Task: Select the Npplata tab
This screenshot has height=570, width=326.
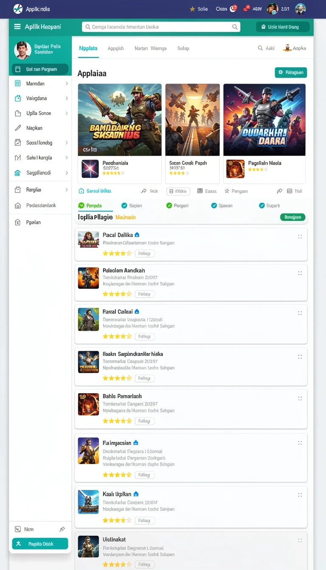Action: tap(88, 48)
